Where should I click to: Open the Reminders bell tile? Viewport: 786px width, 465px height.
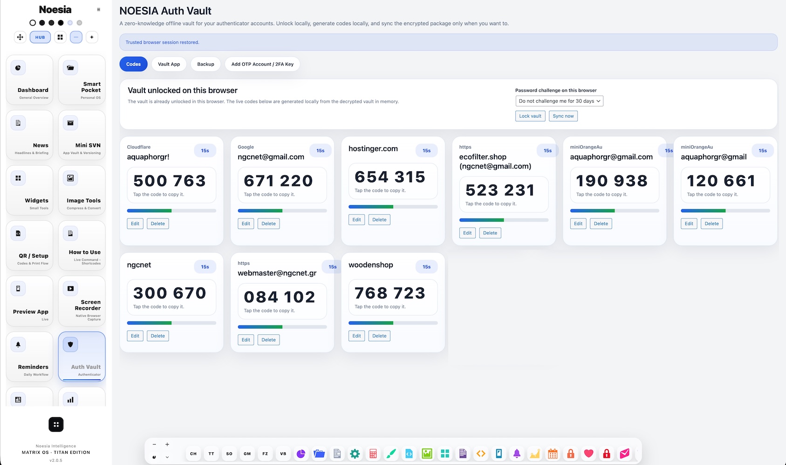[x=29, y=356]
